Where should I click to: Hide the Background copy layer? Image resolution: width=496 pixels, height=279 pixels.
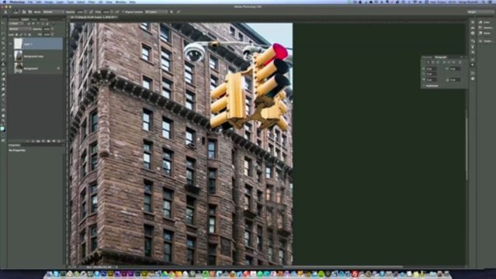10,57
